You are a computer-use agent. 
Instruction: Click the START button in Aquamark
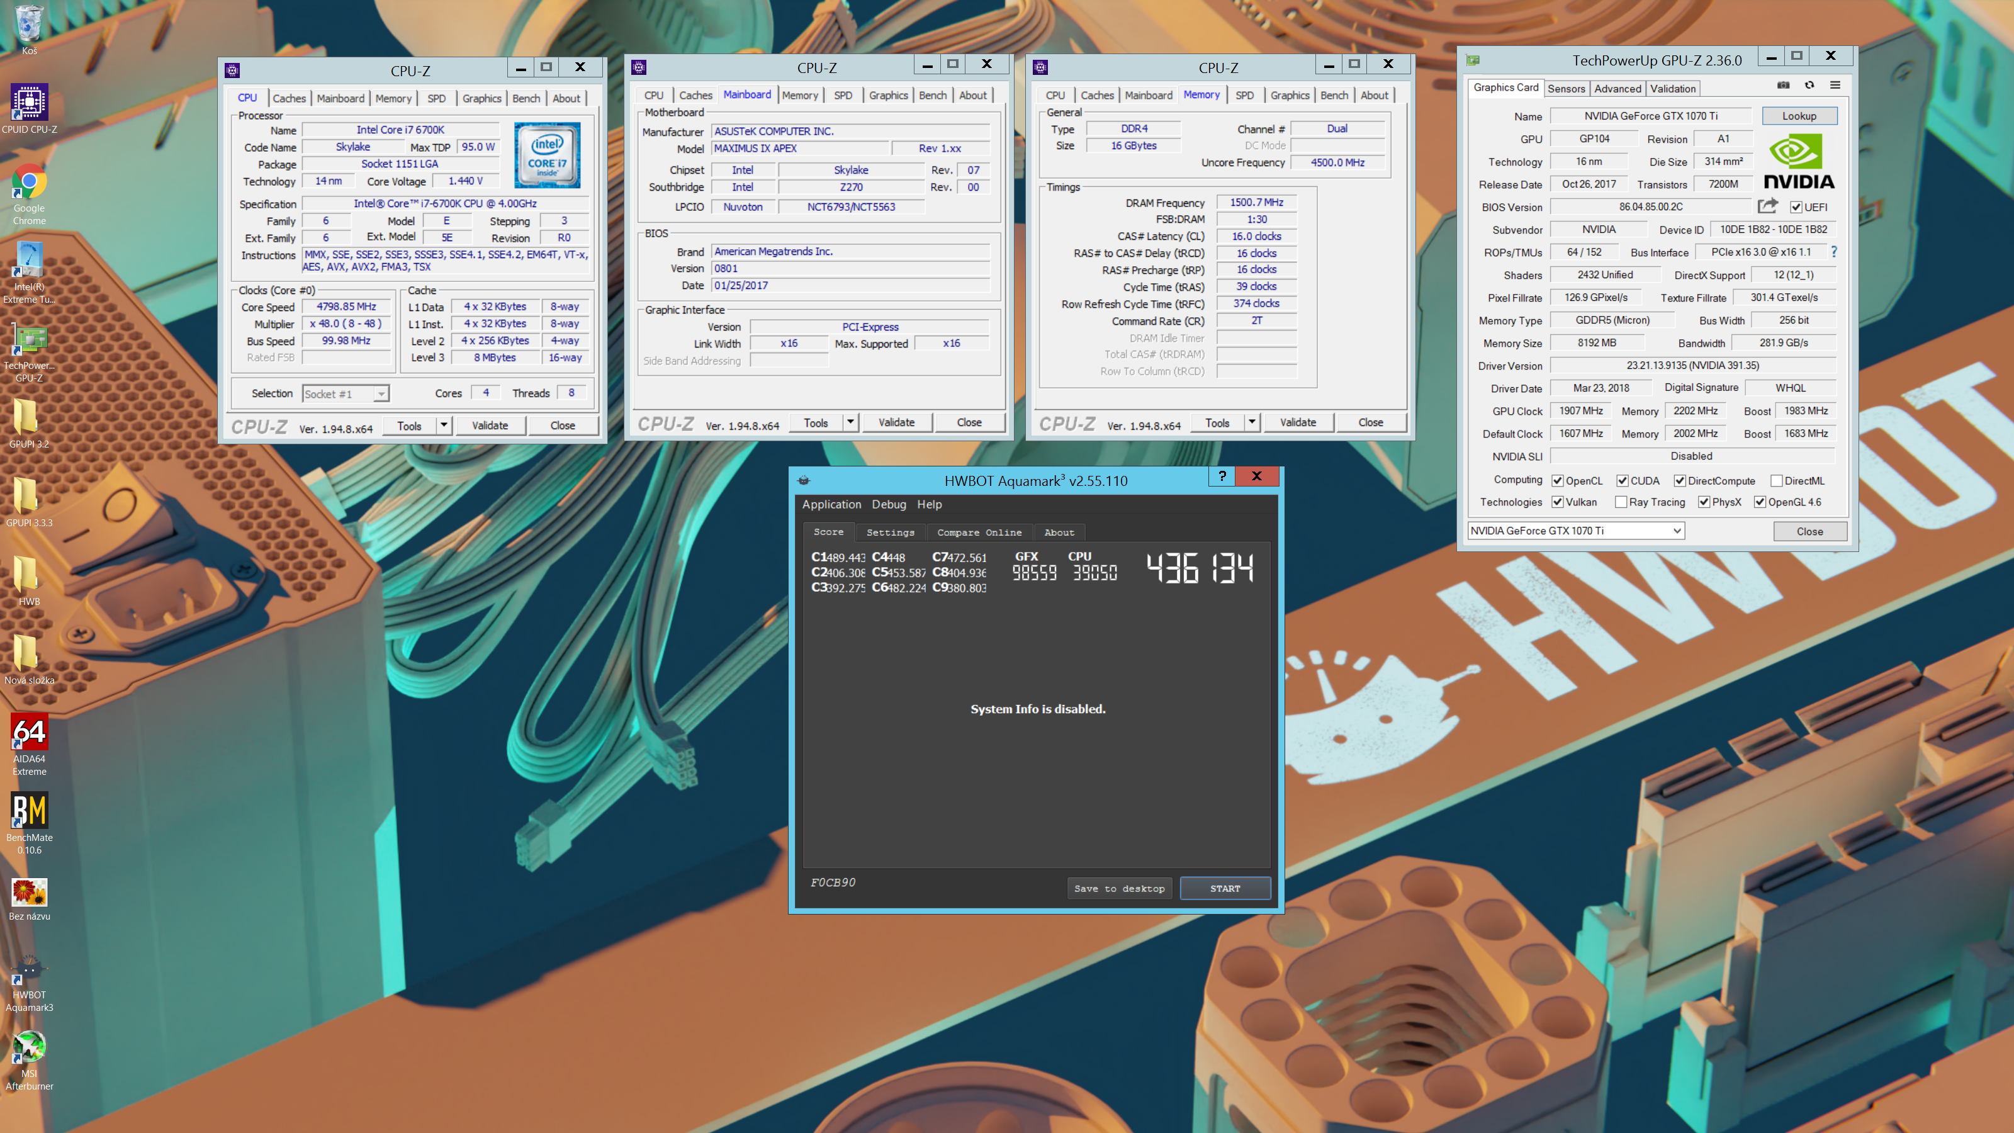pos(1224,888)
